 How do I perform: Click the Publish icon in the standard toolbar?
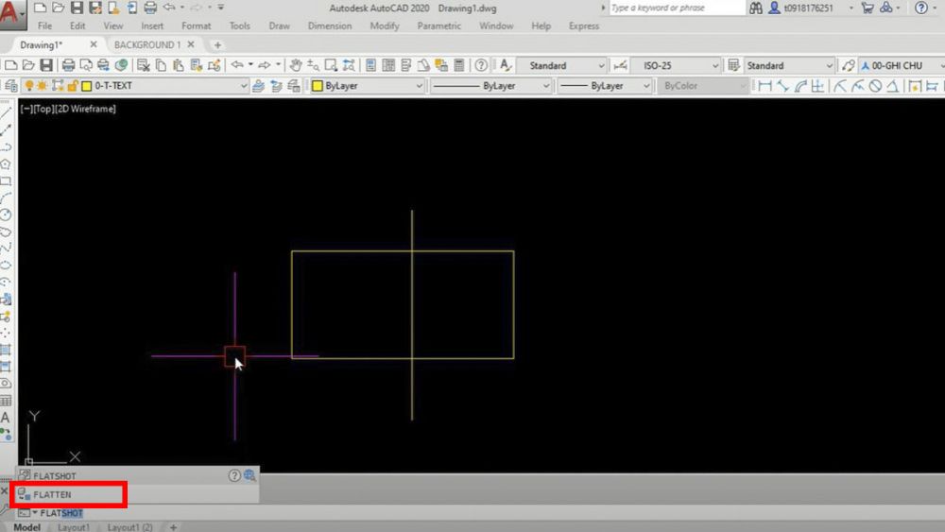coord(103,65)
